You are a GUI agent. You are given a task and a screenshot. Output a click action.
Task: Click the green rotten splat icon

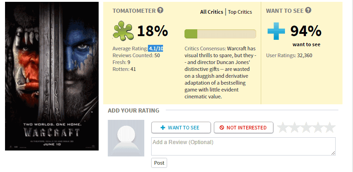[123, 31]
